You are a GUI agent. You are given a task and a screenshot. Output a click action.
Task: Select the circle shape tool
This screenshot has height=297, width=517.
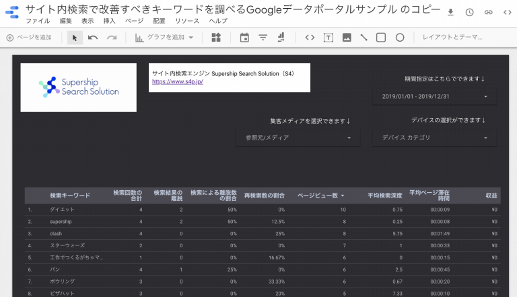400,38
